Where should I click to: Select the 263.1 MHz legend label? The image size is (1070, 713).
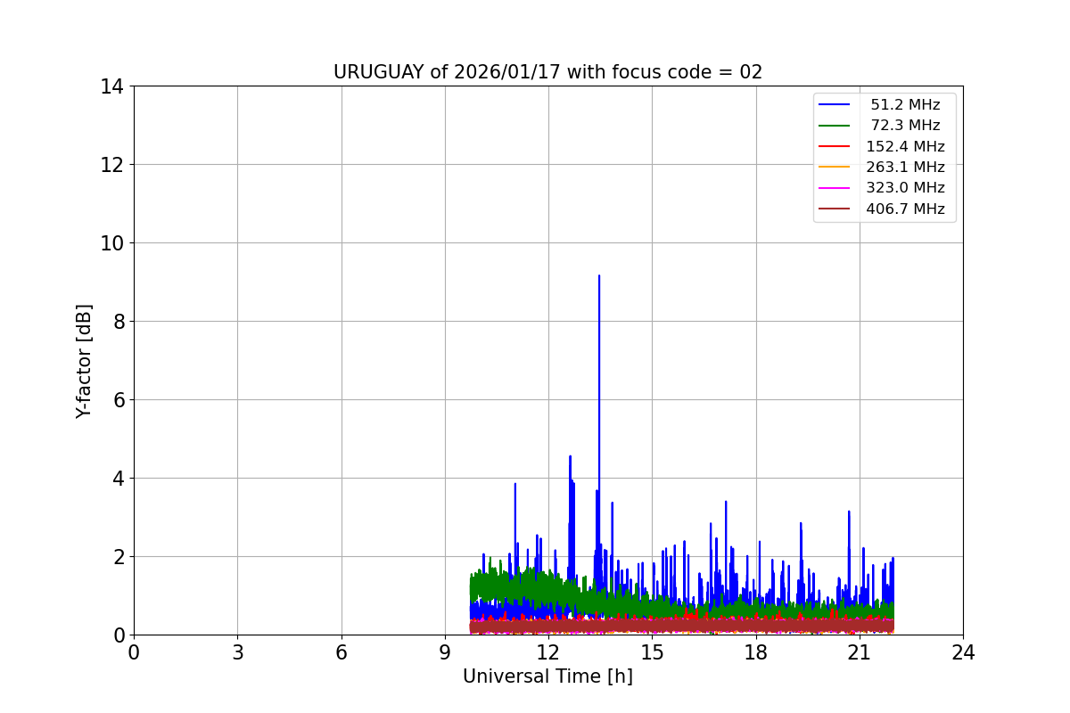905,167
